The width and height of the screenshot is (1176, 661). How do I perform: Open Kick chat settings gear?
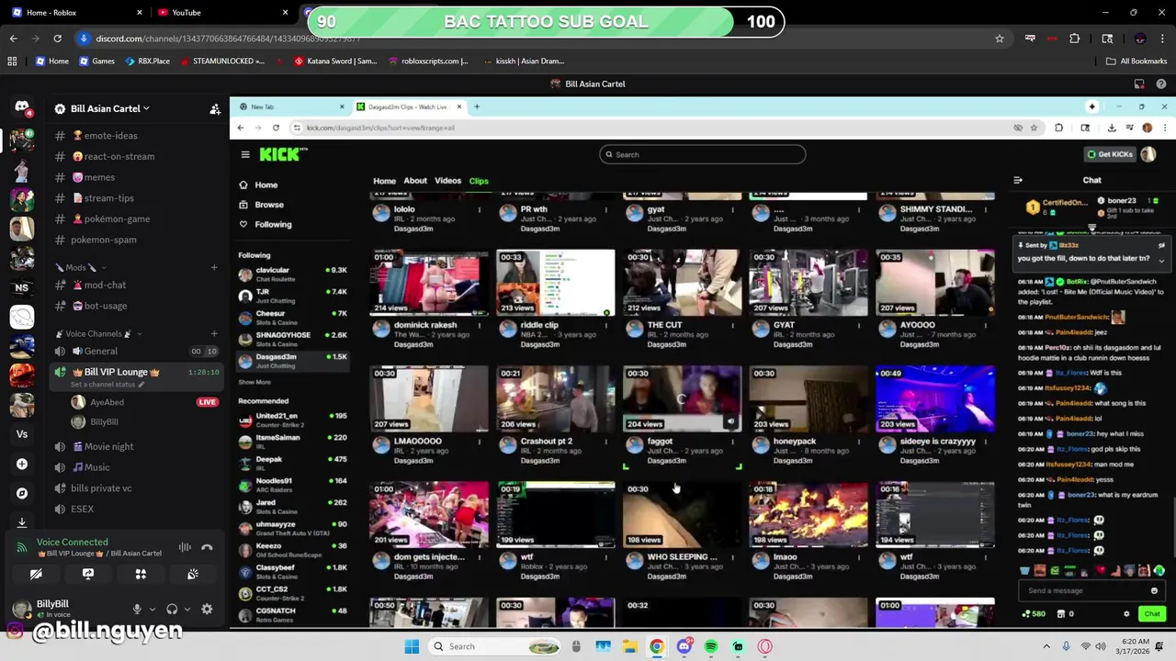click(x=1126, y=613)
